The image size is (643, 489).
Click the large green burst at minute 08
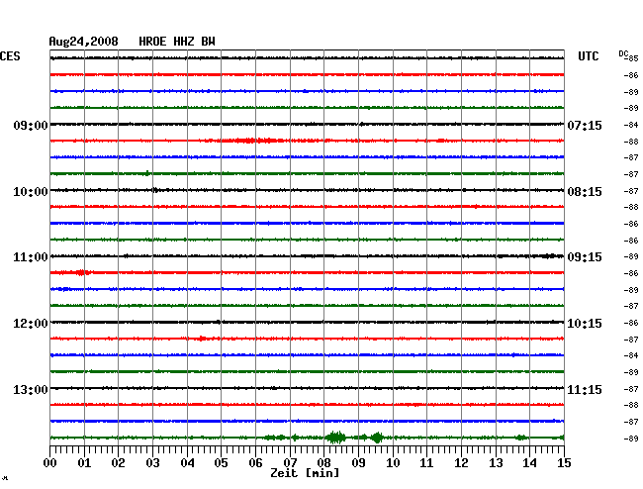tap(336, 438)
